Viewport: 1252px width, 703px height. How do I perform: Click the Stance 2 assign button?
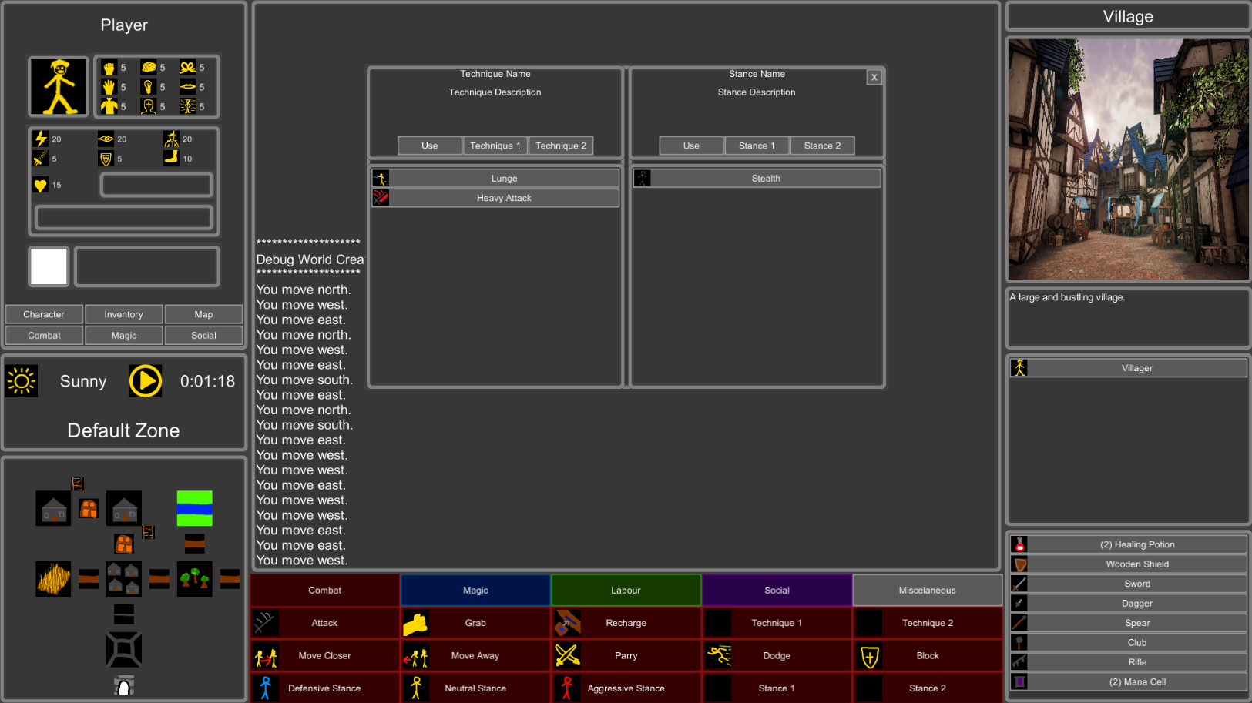click(822, 146)
